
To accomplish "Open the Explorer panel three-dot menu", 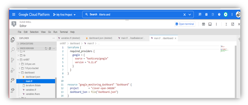I will coord(53,38).
